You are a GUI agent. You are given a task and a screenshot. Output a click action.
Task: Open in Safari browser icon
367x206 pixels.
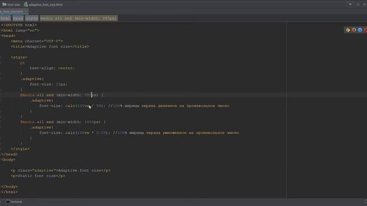point(360,30)
